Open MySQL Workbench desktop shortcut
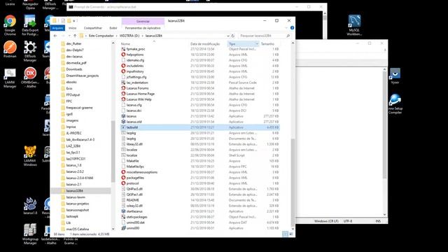This screenshot has height=252, width=448. pos(354,25)
